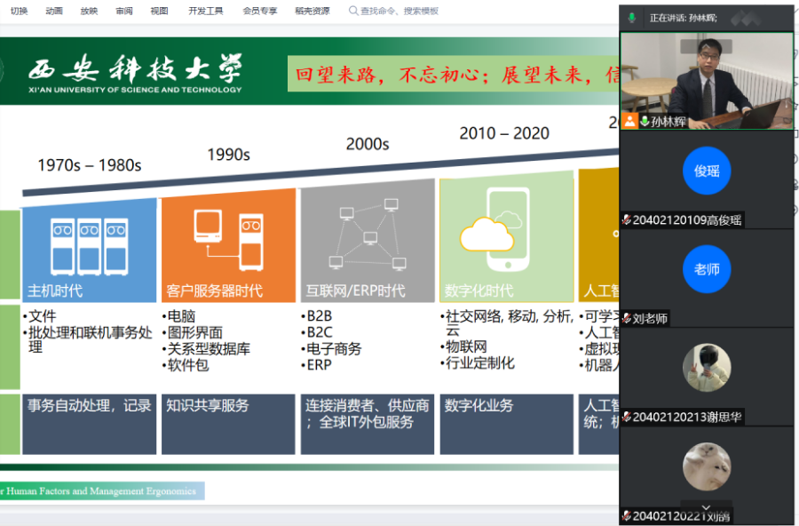Open the 审阅 (Review) tab
This screenshot has width=799, height=526.
124,11
